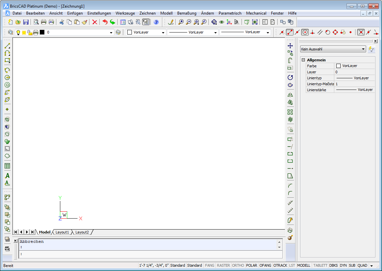382x271 pixels.
Task: Click the scissors Cut icon
Action: tap(62, 22)
